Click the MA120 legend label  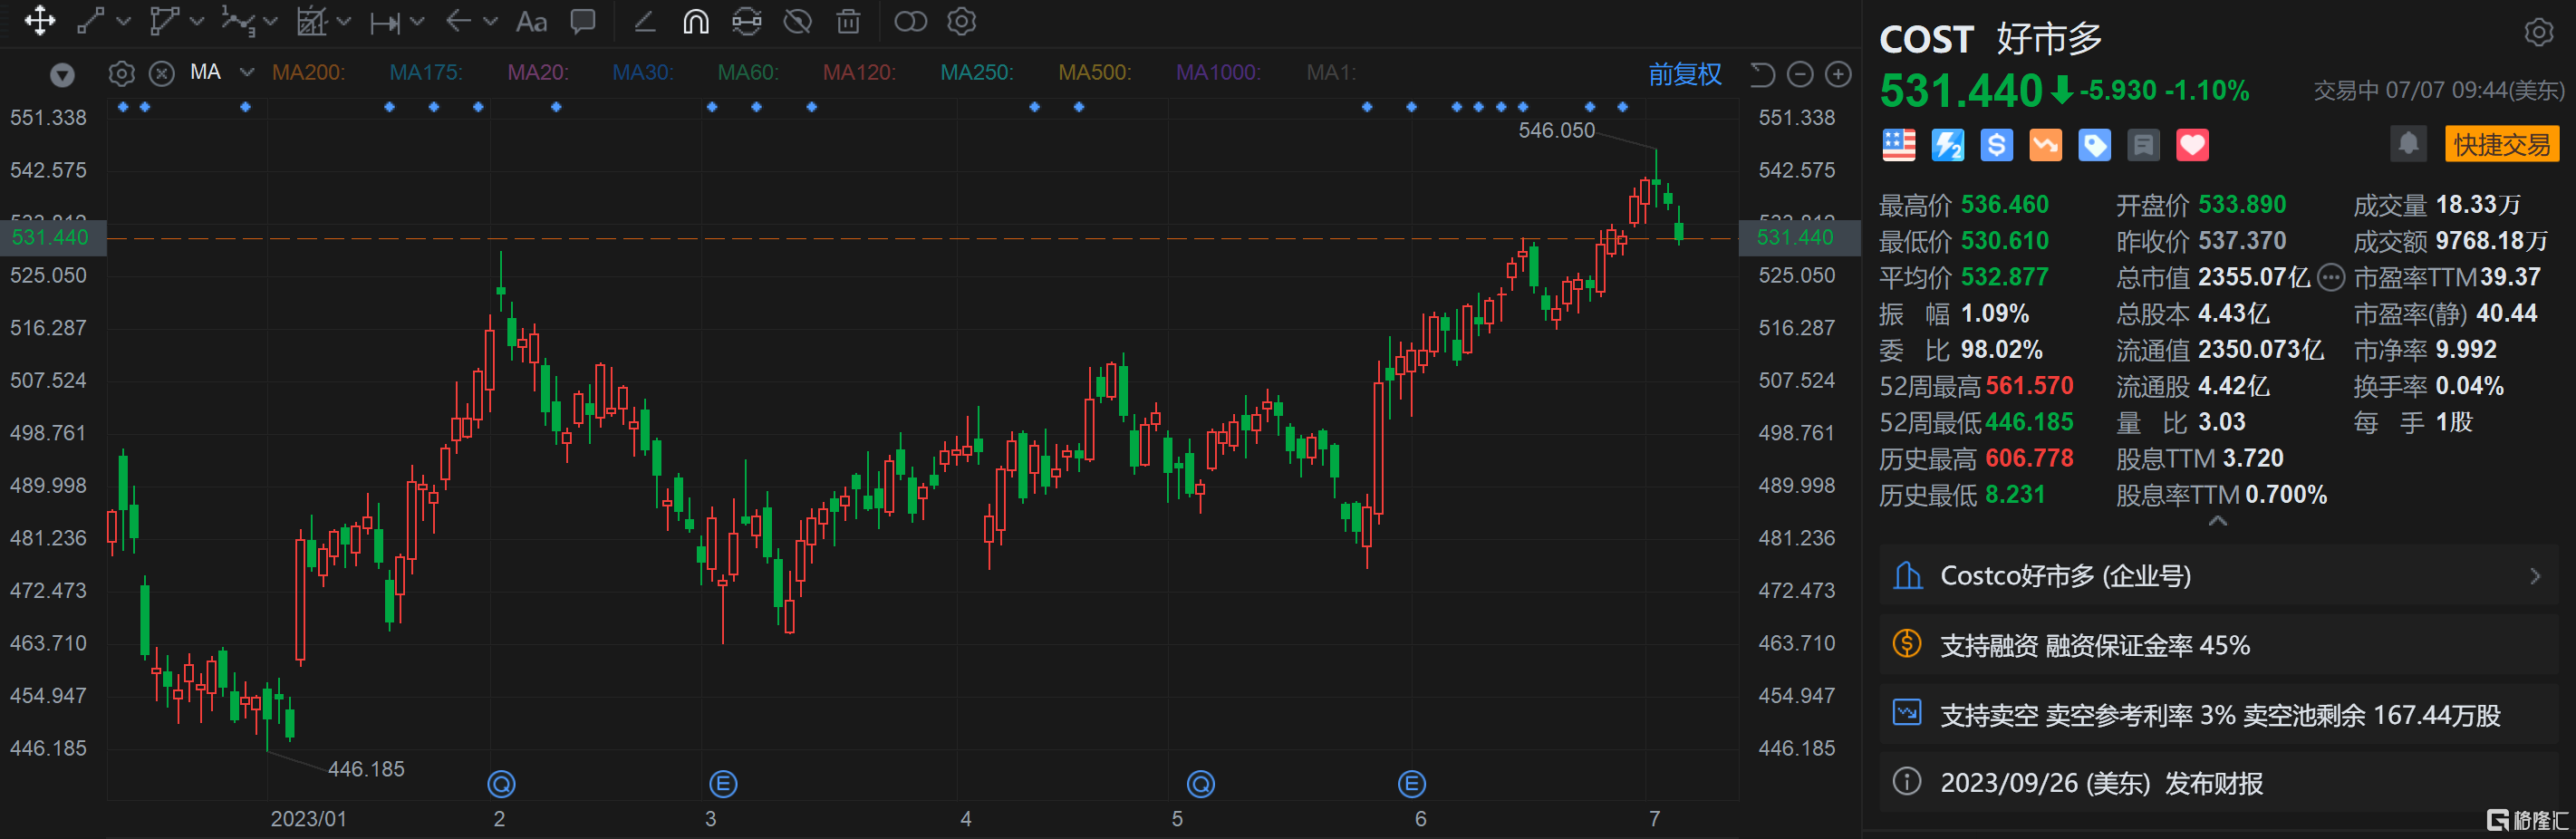[x=859, y=72]
